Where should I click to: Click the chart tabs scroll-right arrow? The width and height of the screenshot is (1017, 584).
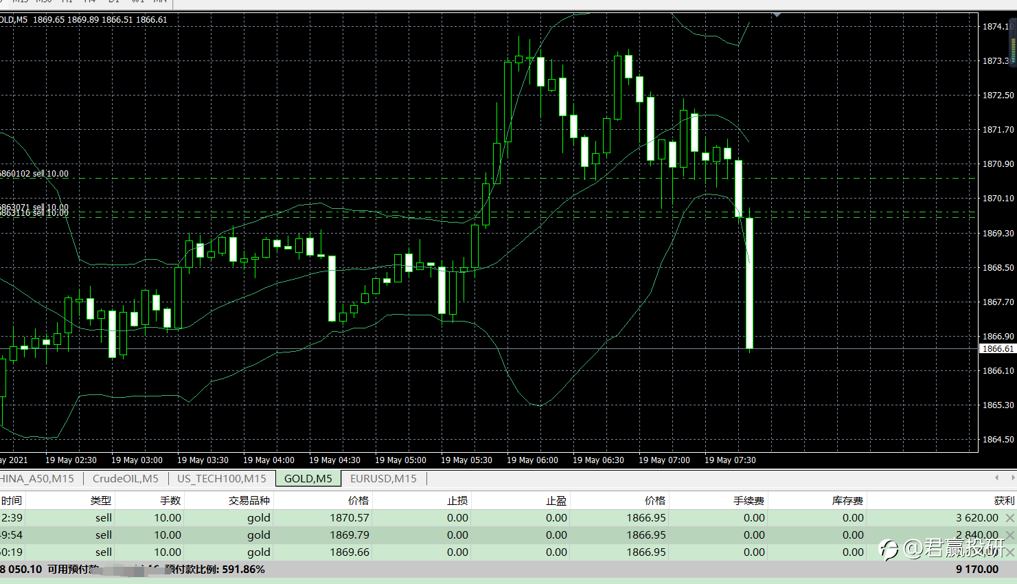pos(1012,478)
